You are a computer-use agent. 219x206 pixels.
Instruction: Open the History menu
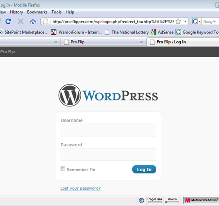click(x=16, y=12)
